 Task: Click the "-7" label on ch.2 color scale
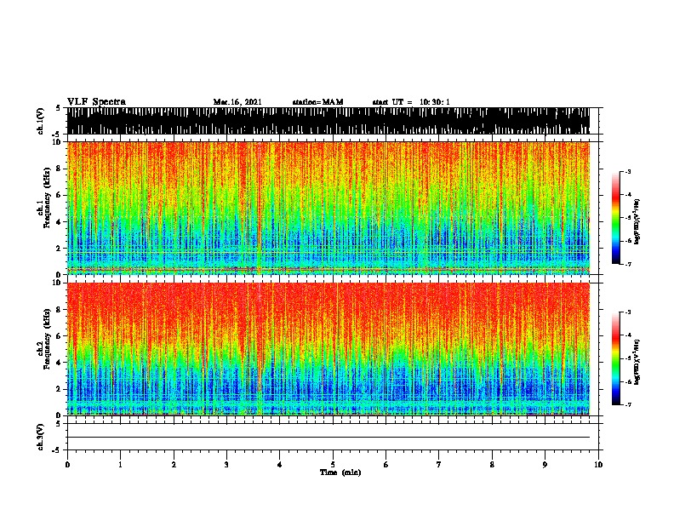point(627,404)
